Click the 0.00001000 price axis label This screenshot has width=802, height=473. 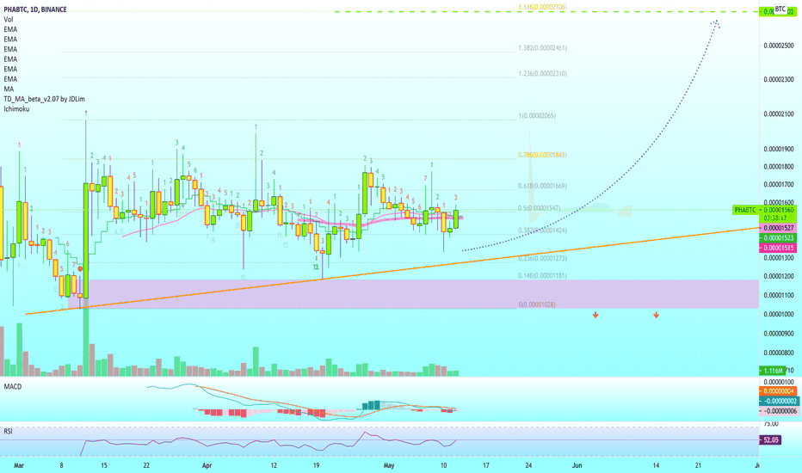pyautogui.click(x=779, y=314)
